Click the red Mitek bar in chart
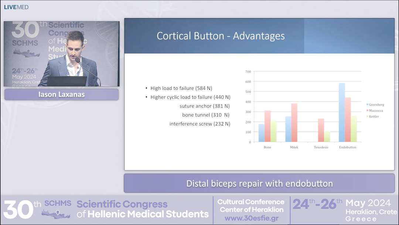This screenshot has height=225, width=399. 294,122
